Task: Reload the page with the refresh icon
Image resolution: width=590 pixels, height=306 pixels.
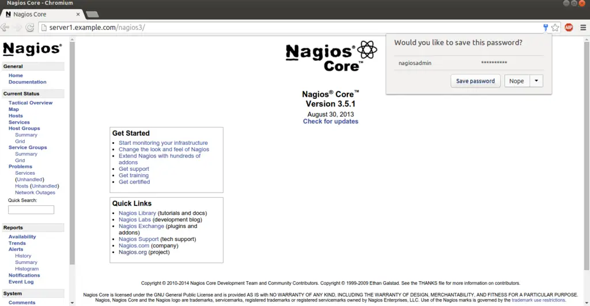Action: [x=30, y=28]
